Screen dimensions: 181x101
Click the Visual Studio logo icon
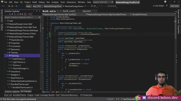(2, 2)
